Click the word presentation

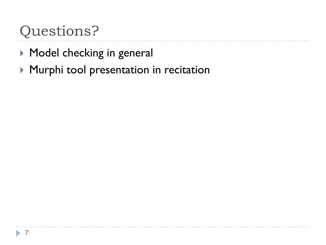(x=119, y=71)
